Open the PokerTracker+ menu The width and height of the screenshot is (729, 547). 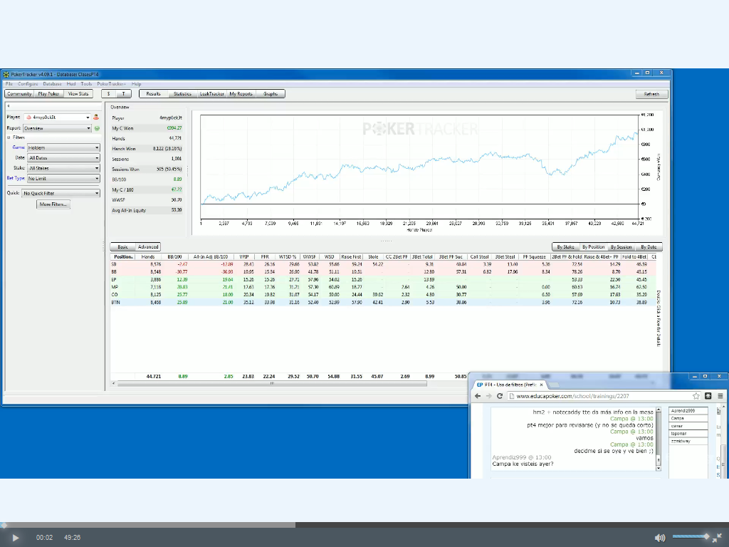pyautogui.click(x=112, y=84)
